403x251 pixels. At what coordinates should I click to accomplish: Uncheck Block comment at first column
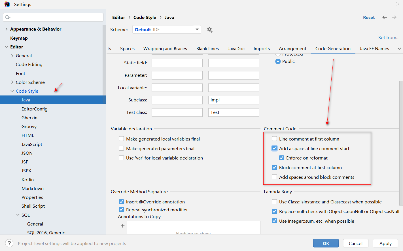274,168
